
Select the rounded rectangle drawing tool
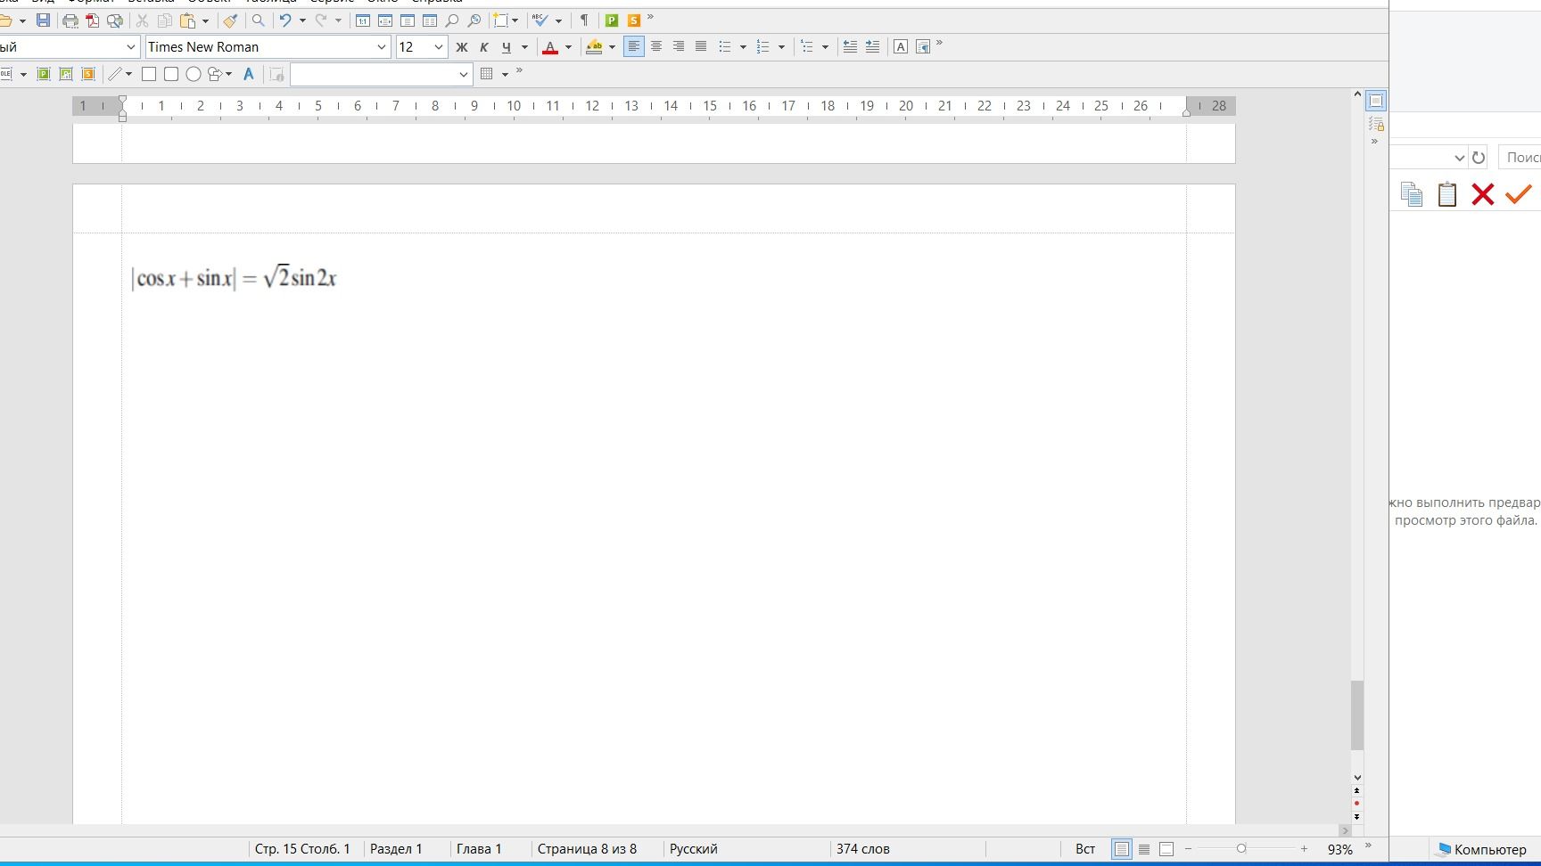(x=171, y=74)
